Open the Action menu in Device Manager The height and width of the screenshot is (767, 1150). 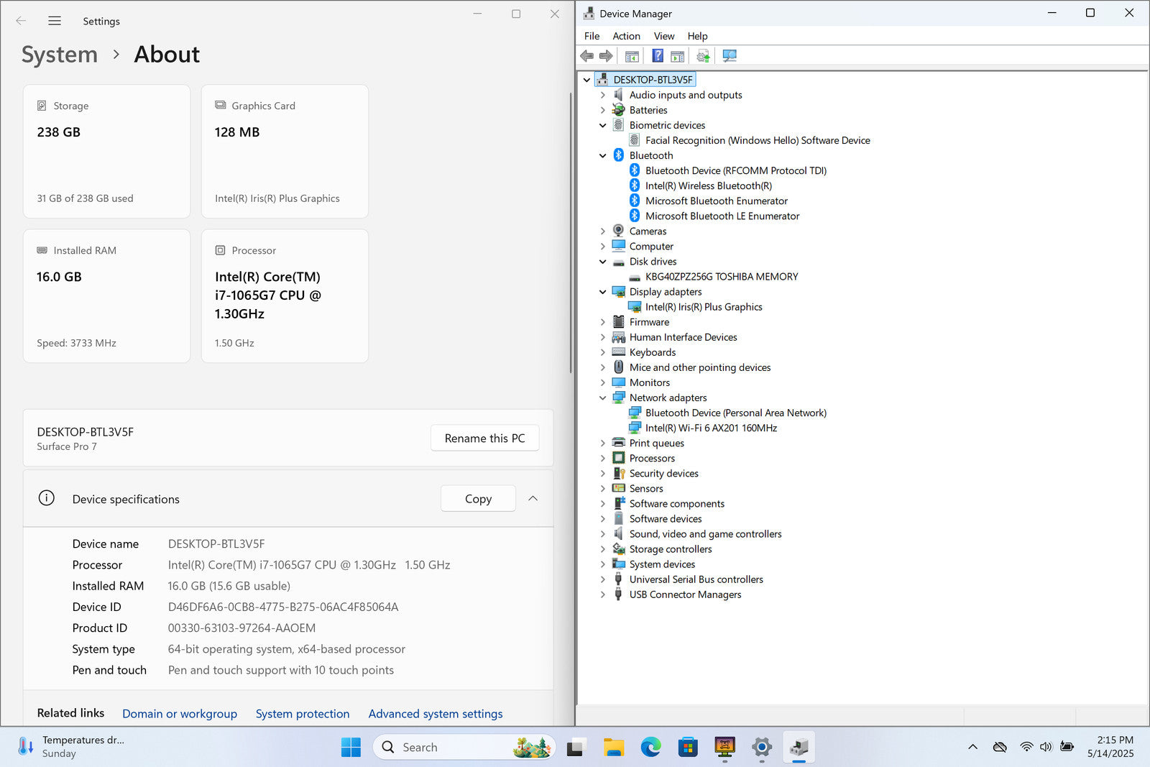coord(626,36)
